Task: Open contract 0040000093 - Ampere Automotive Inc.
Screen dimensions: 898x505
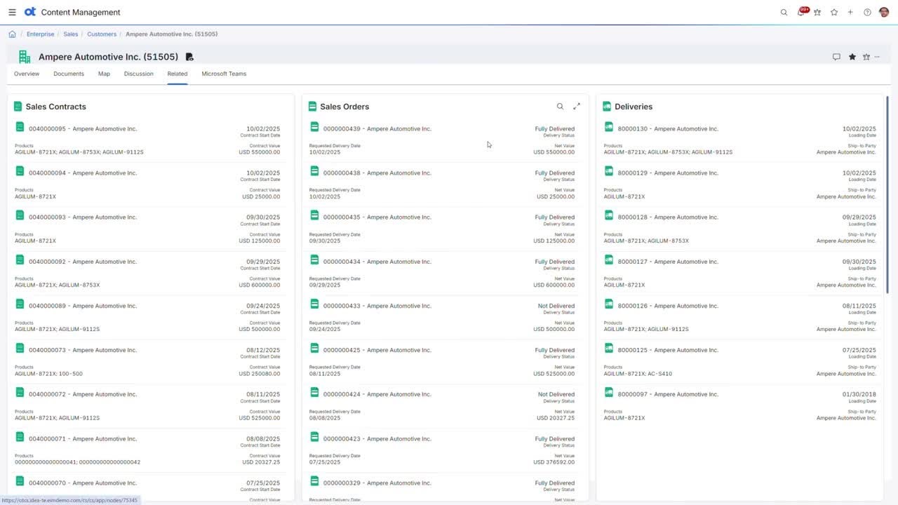Action: tap(83, 217)
